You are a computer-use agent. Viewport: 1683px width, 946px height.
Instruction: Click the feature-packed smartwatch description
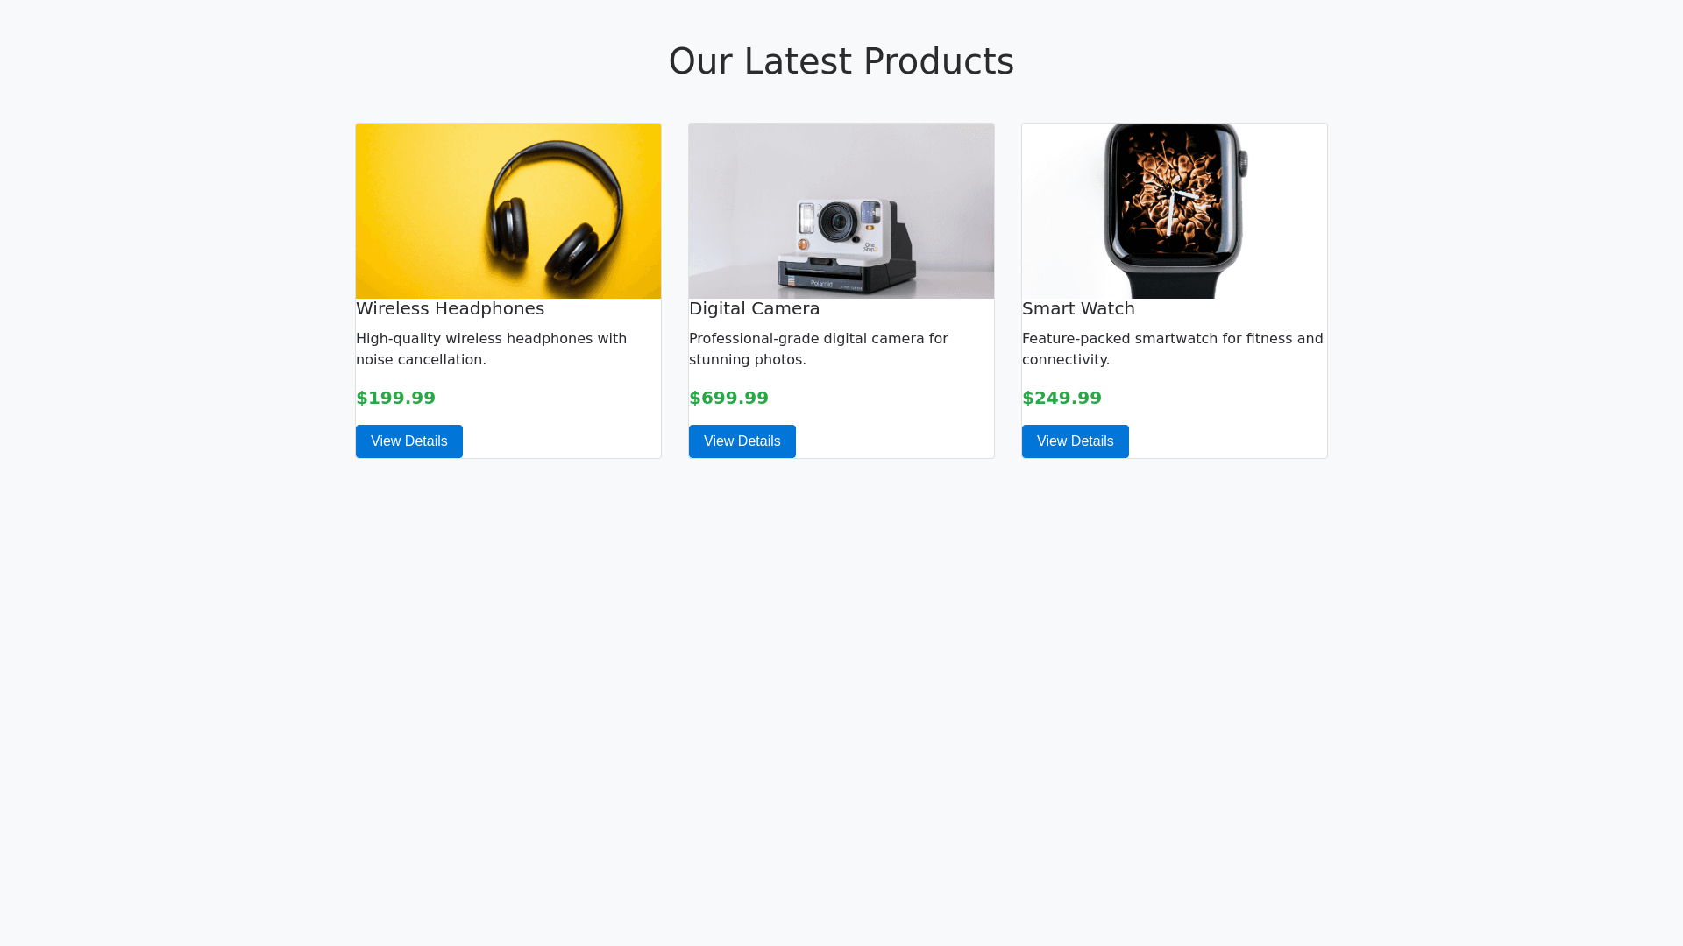click(x=1172, y=349)
